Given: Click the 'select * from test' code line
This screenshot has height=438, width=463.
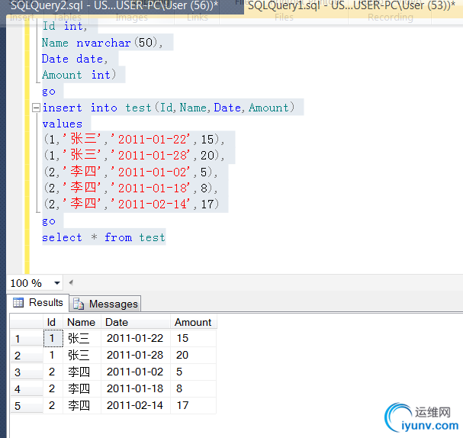Looking at the screenshot, I should pyautogui.click(x=104, y=237).
